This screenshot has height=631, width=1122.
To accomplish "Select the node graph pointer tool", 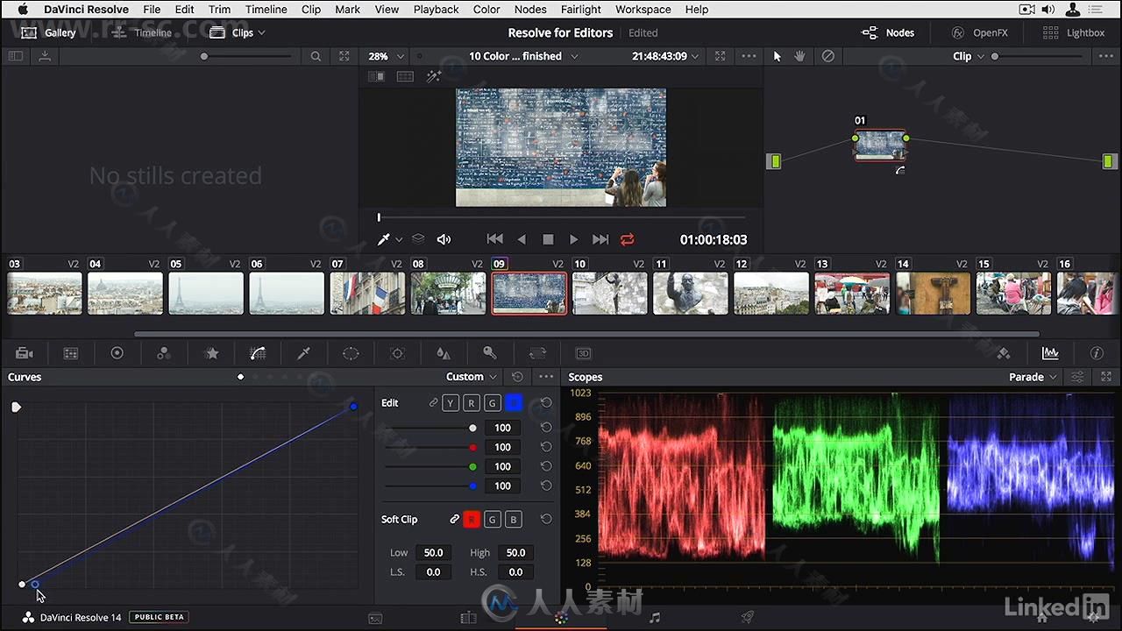I will [777, 56].
